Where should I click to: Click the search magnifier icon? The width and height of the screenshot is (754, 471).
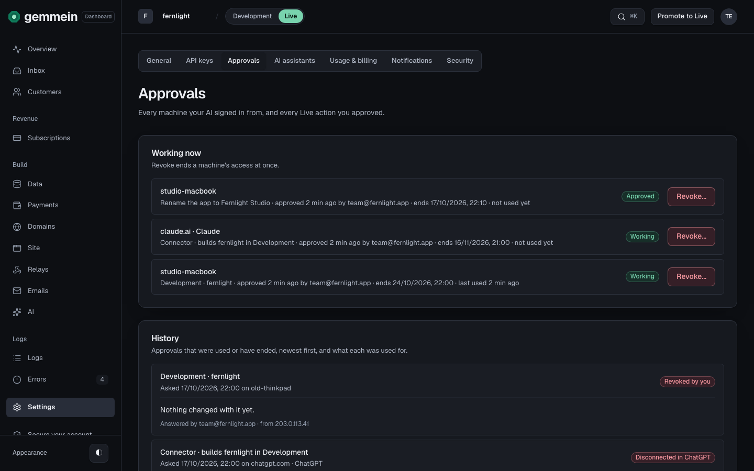(x=622, y=17)
